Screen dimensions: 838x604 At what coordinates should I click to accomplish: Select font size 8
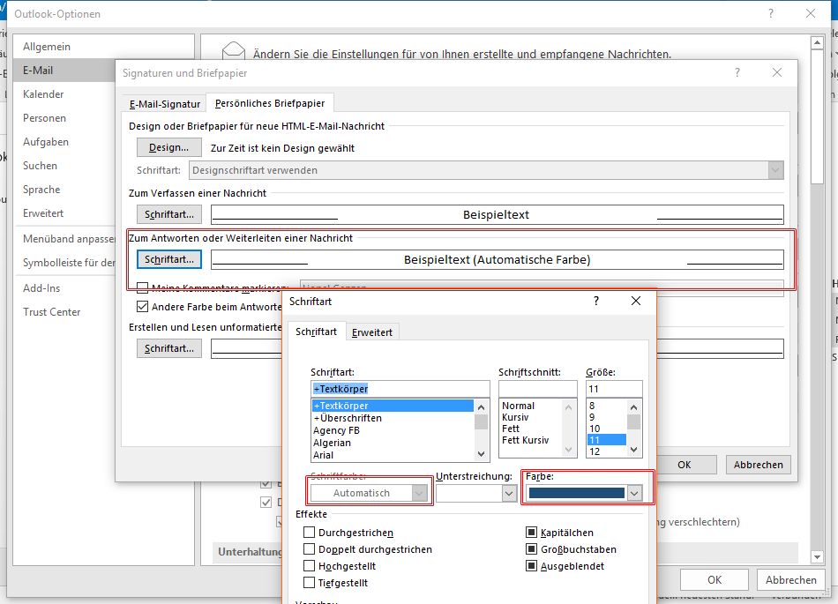point(607,406)
